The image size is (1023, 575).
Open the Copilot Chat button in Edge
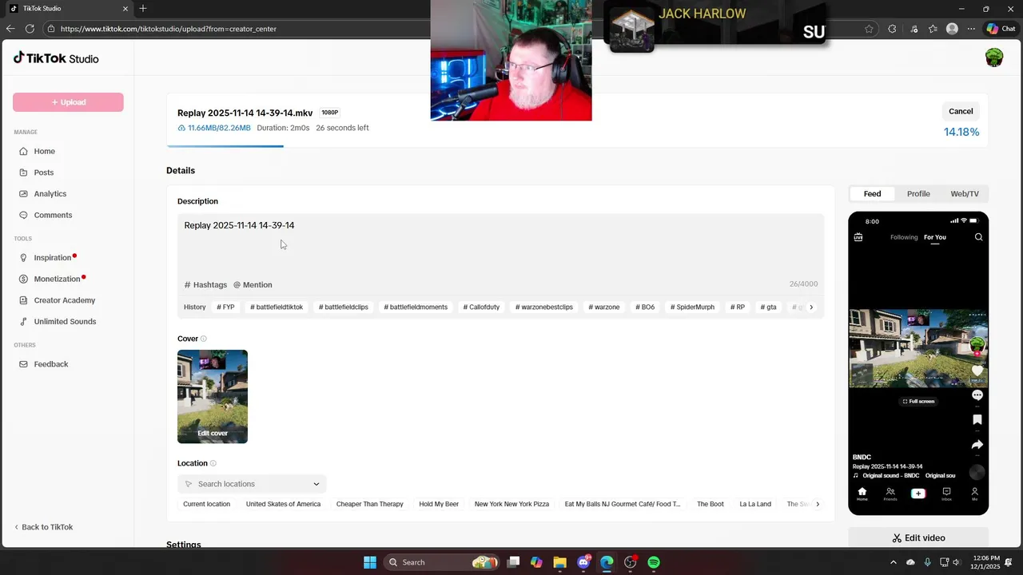[1001, 29]
